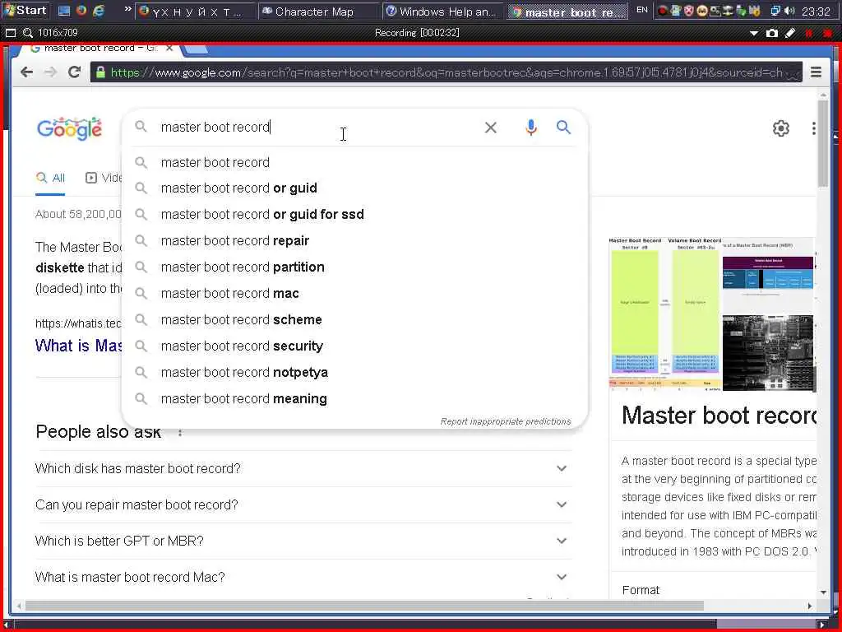Switch to Videos results tab
Viewport: 842px width, 632px height.
(x=104, y=178)
